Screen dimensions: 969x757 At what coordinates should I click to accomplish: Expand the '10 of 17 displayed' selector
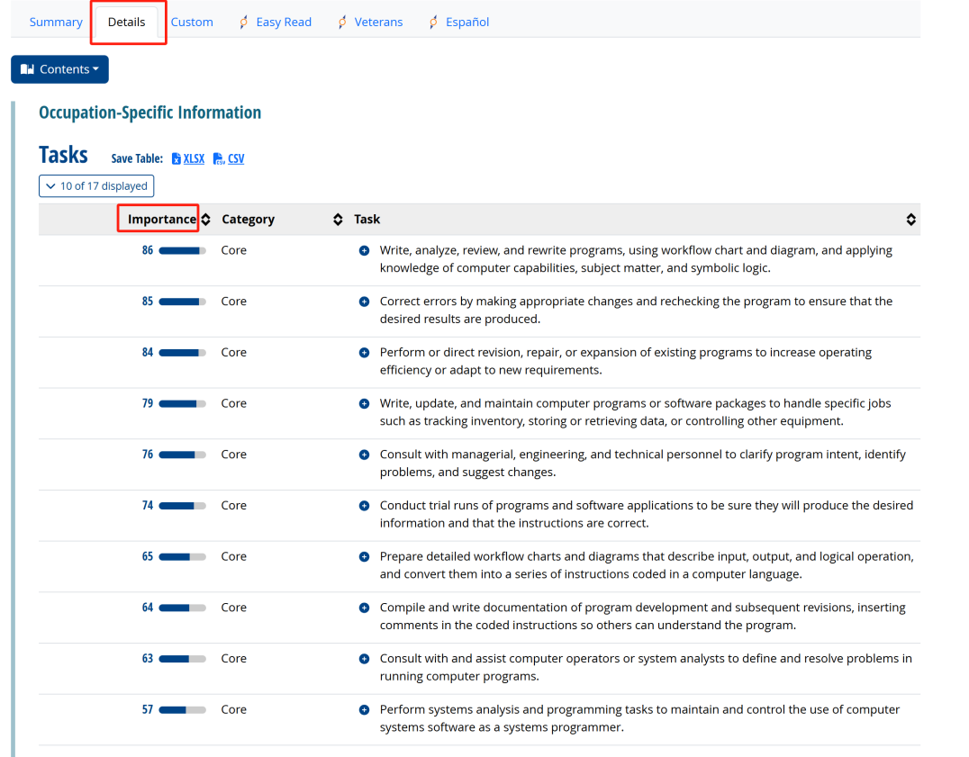click(x=96, y=186)
